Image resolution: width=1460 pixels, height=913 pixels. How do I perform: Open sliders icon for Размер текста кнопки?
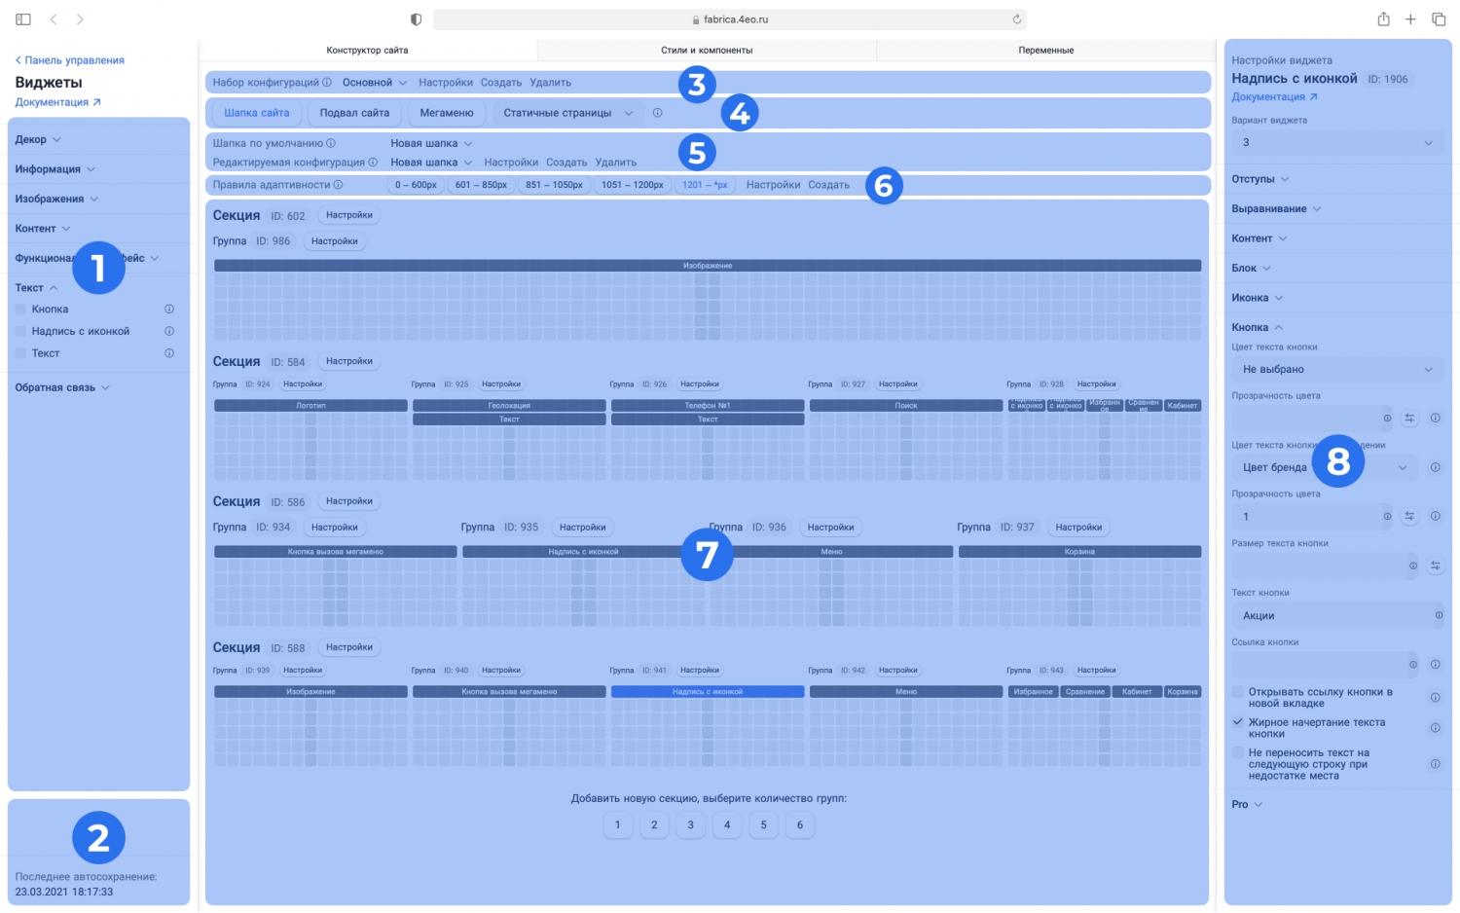(1435, 566)
